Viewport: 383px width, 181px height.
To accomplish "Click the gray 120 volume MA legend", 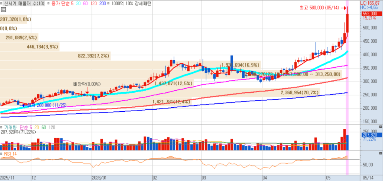I will [52, 128].
